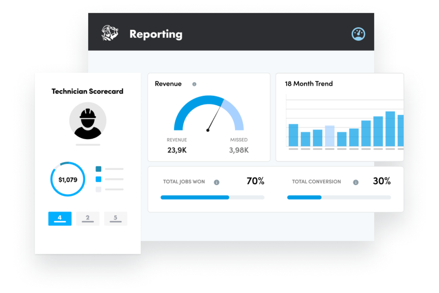Click the dark blue legend square
Viewport: 439px width, 293px height.
point(98,169)
